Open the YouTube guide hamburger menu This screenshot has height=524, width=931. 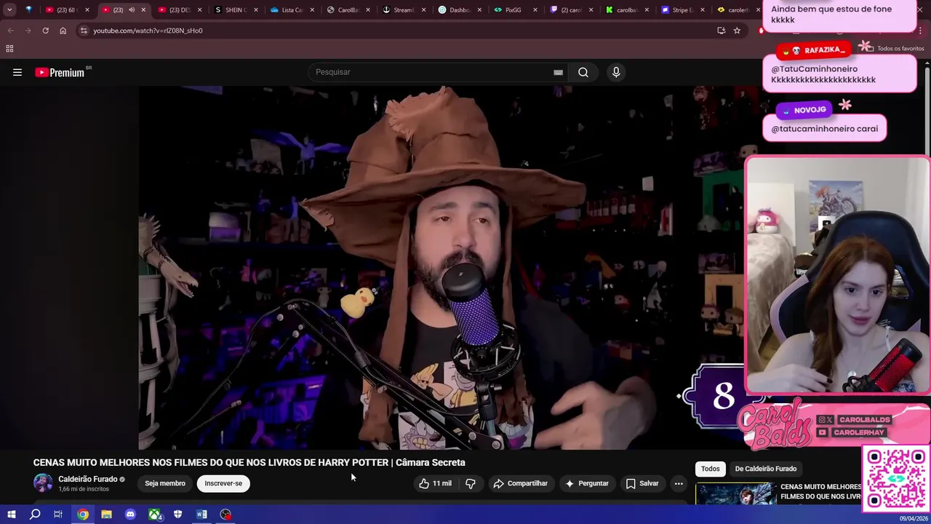(x=17, y=72)
